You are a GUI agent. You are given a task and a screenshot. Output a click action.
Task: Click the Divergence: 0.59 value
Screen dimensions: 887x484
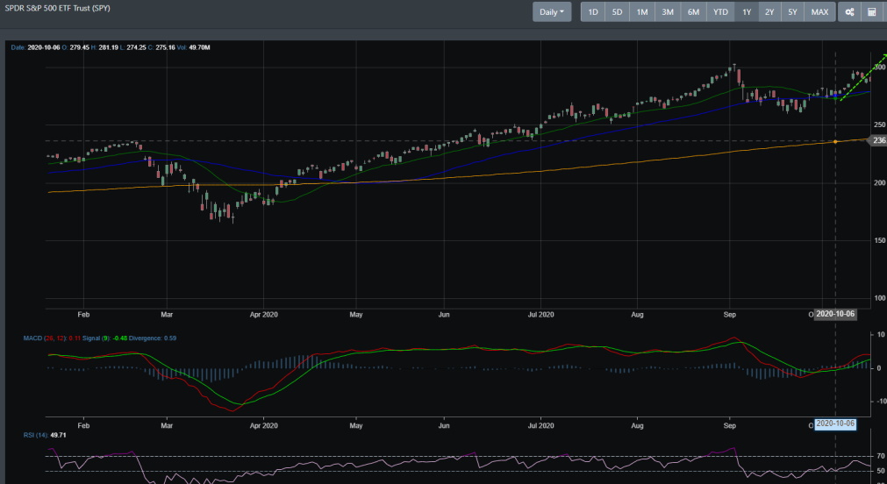click(152, 338)
